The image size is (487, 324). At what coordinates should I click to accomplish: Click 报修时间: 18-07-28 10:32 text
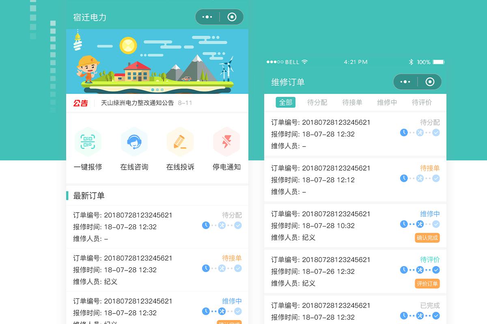click(x=313, y=226)
